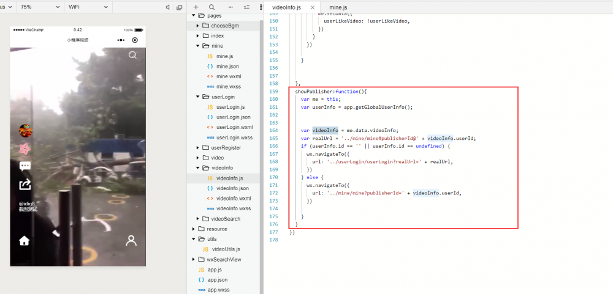The width and height of the screenshot is (613, 294).
Task: Search files with the explorer magnifier icon
Action: coord(211,7)
